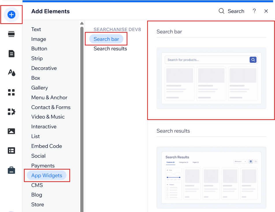The image size is (275, 212).
Task: Click the question mark help icon
Action: tap(254, 11)
